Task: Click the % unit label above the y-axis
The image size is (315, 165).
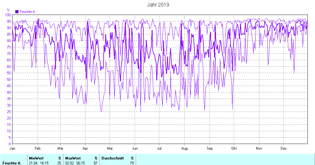Action: (x=8, y=10)
